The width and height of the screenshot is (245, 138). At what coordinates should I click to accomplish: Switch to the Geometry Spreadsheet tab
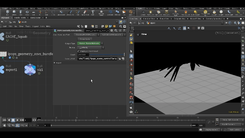214,19
